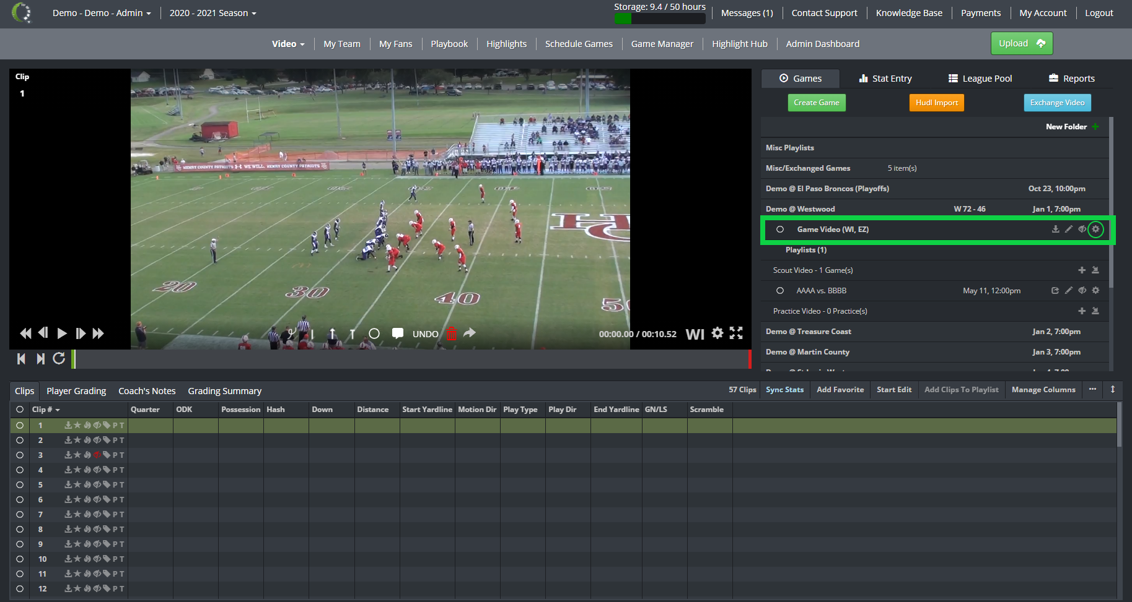
Task: Click the loop/replay clip icon
Action: (59, 358)
